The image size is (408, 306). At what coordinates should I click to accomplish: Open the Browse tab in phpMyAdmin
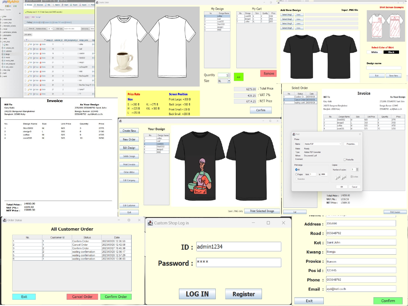pos(29,5)
